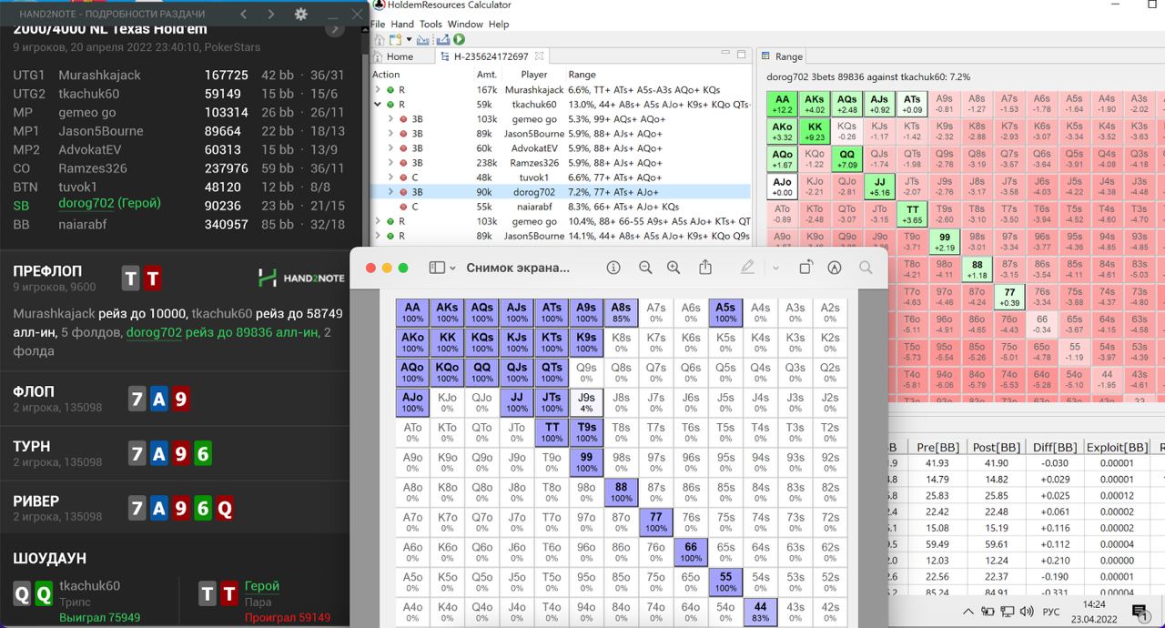Select the naiarabf call row
The width and height of the screenshot is (1165, 628).
561,207
